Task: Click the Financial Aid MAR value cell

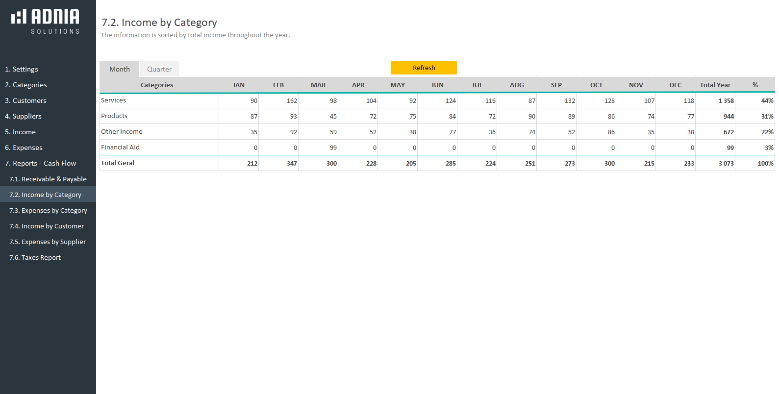Action: click(319, 148)
